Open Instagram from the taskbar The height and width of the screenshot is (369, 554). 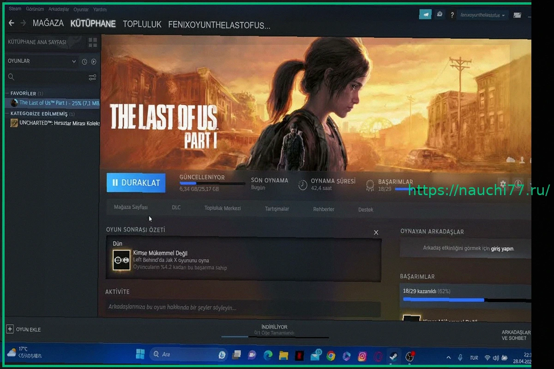(x=362, y=356)
